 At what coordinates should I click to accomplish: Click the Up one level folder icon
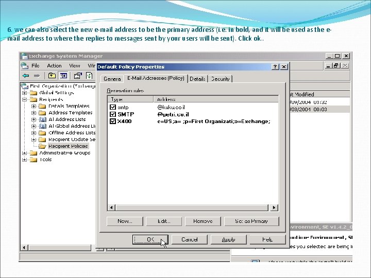52,76
